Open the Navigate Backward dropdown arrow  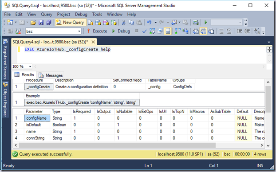[180, 23]
